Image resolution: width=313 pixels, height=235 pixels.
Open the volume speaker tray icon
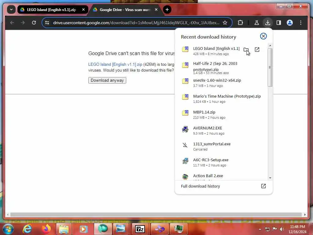click(x=282, y=229)
